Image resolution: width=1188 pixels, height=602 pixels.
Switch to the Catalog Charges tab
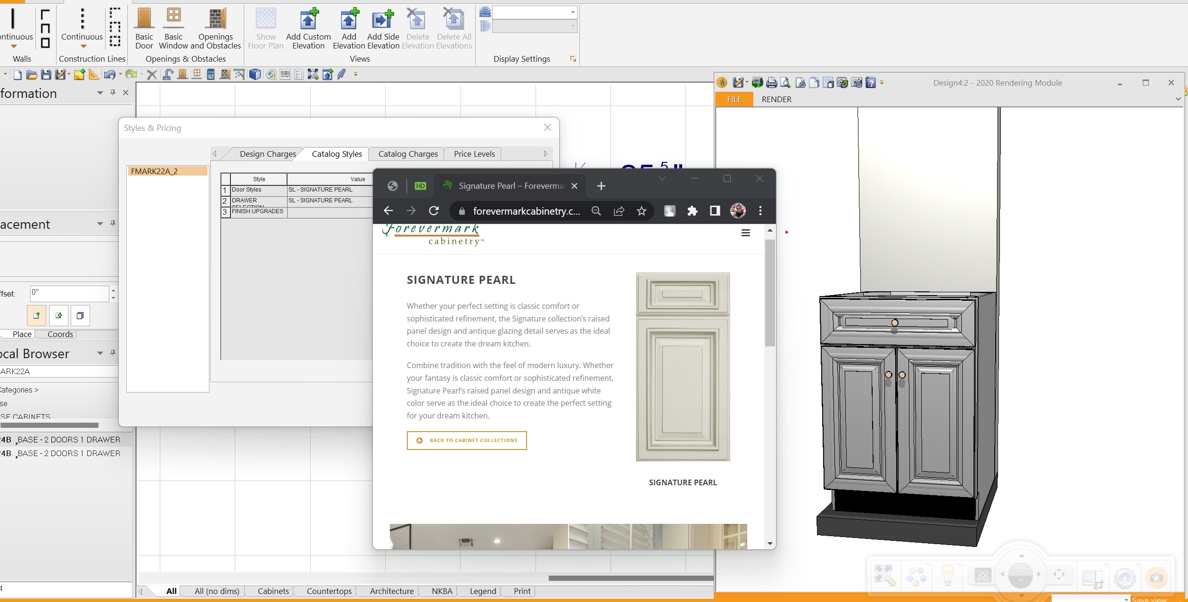[x=408, y=154]
